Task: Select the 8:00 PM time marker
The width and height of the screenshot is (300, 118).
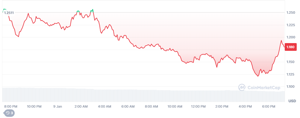Action: (x=11, y=107)
